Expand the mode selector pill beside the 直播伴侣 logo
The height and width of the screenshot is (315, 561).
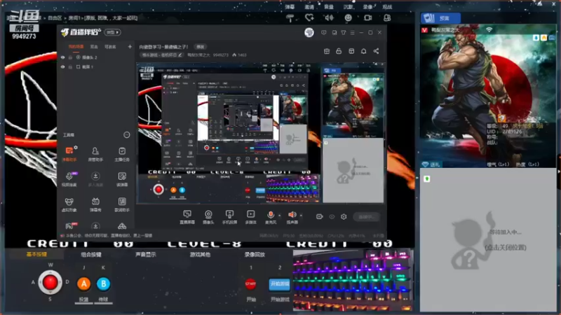[x=112, y=32]
